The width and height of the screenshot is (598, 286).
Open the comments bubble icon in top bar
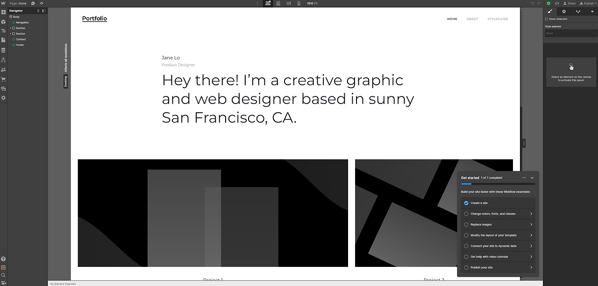point(33,3)
